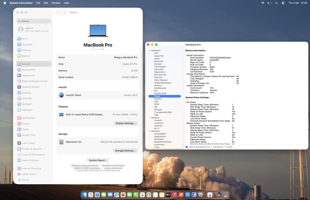Open the Trash in the Dock
This screenshot has height=200, width=310.
click(226, 195)
